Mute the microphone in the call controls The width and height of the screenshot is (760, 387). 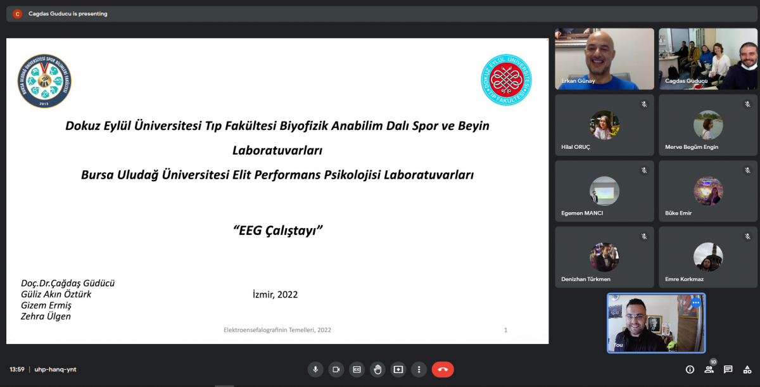coord(315,369)
